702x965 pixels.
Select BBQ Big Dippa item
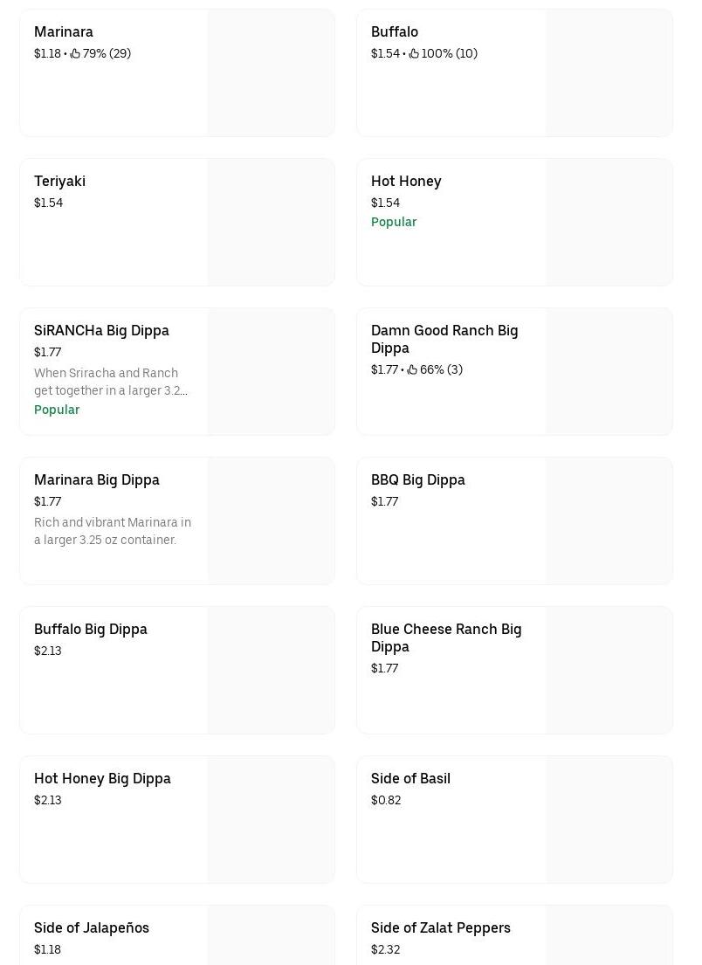(417, 479)
